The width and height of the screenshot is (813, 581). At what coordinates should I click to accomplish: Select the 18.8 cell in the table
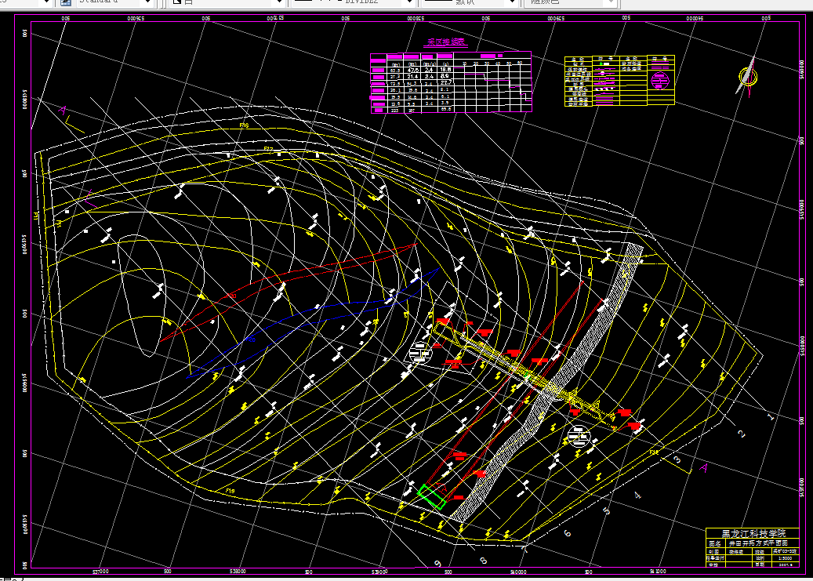point(445,69)
